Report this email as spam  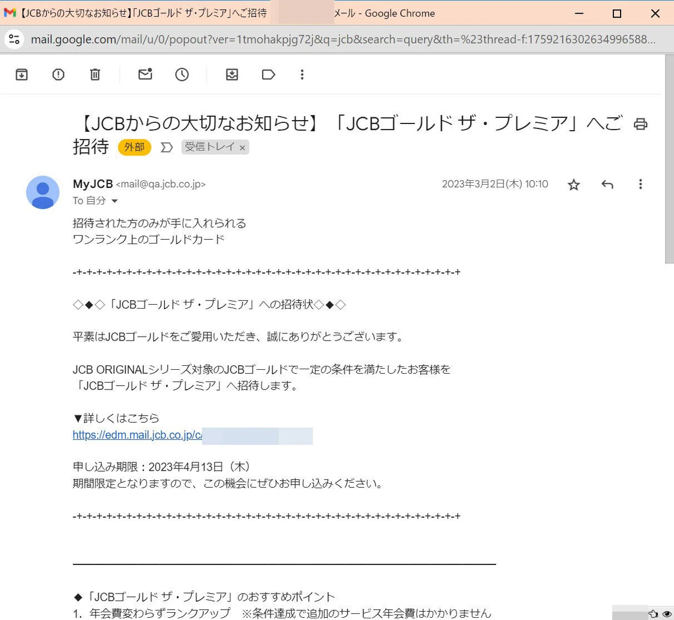pyautogui.click(x=58, y=74)
